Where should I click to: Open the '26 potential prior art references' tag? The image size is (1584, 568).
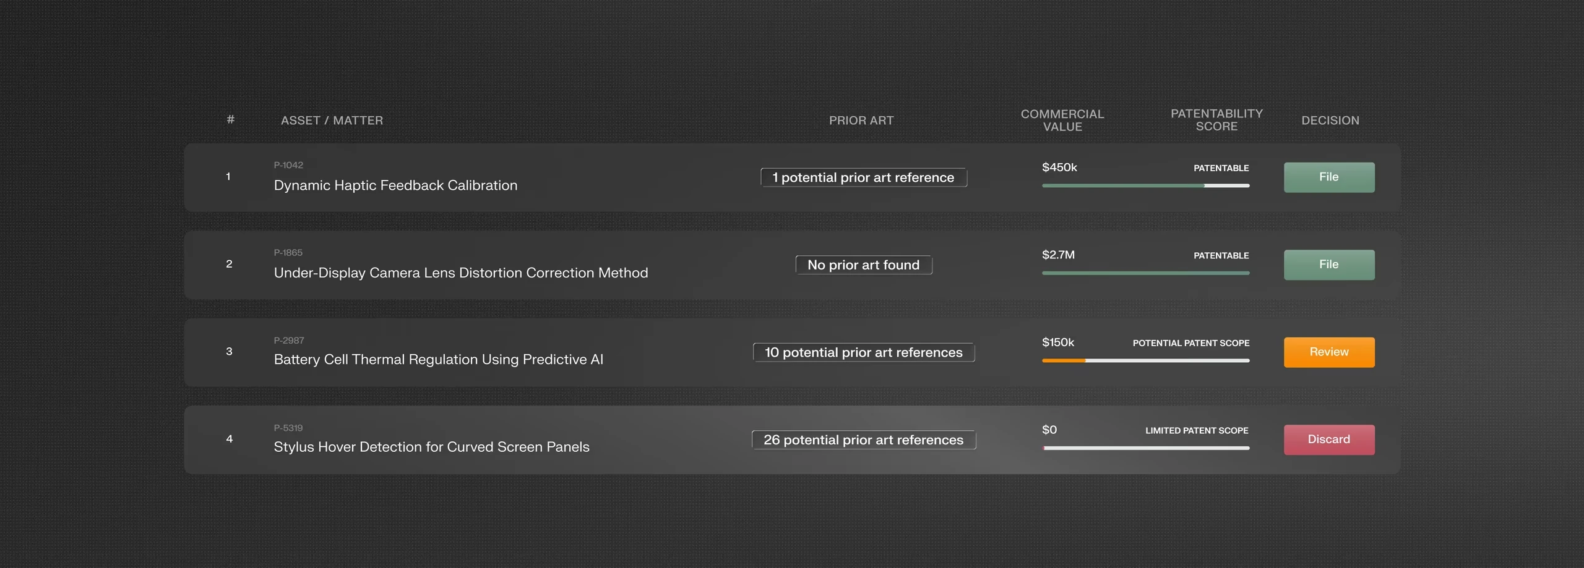click(x=864, y=440)
